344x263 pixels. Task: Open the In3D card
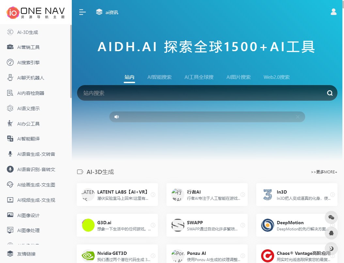tap(297, 195)
